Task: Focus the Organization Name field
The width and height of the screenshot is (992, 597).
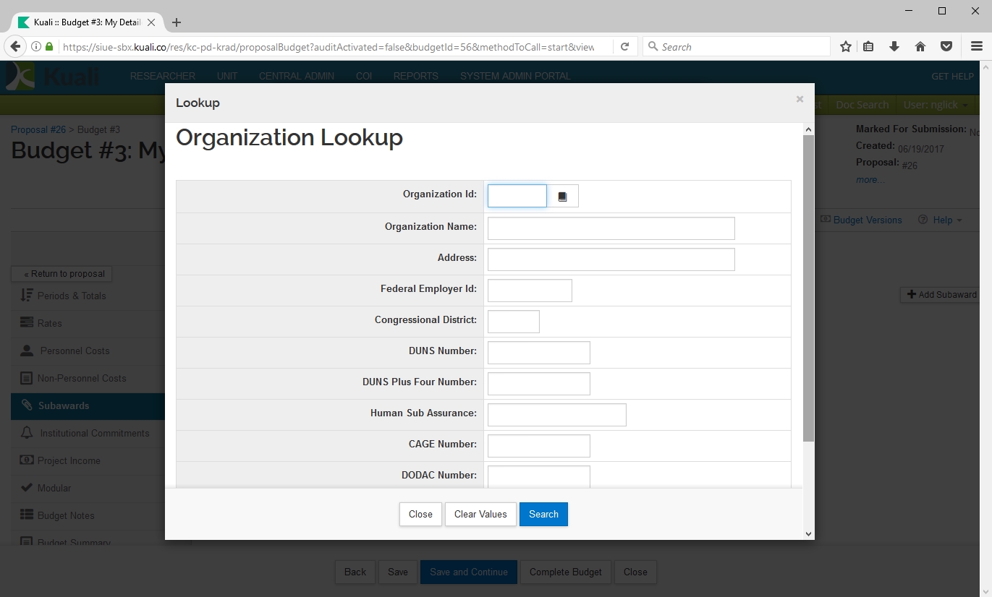Action: click(x=611, y=228)
